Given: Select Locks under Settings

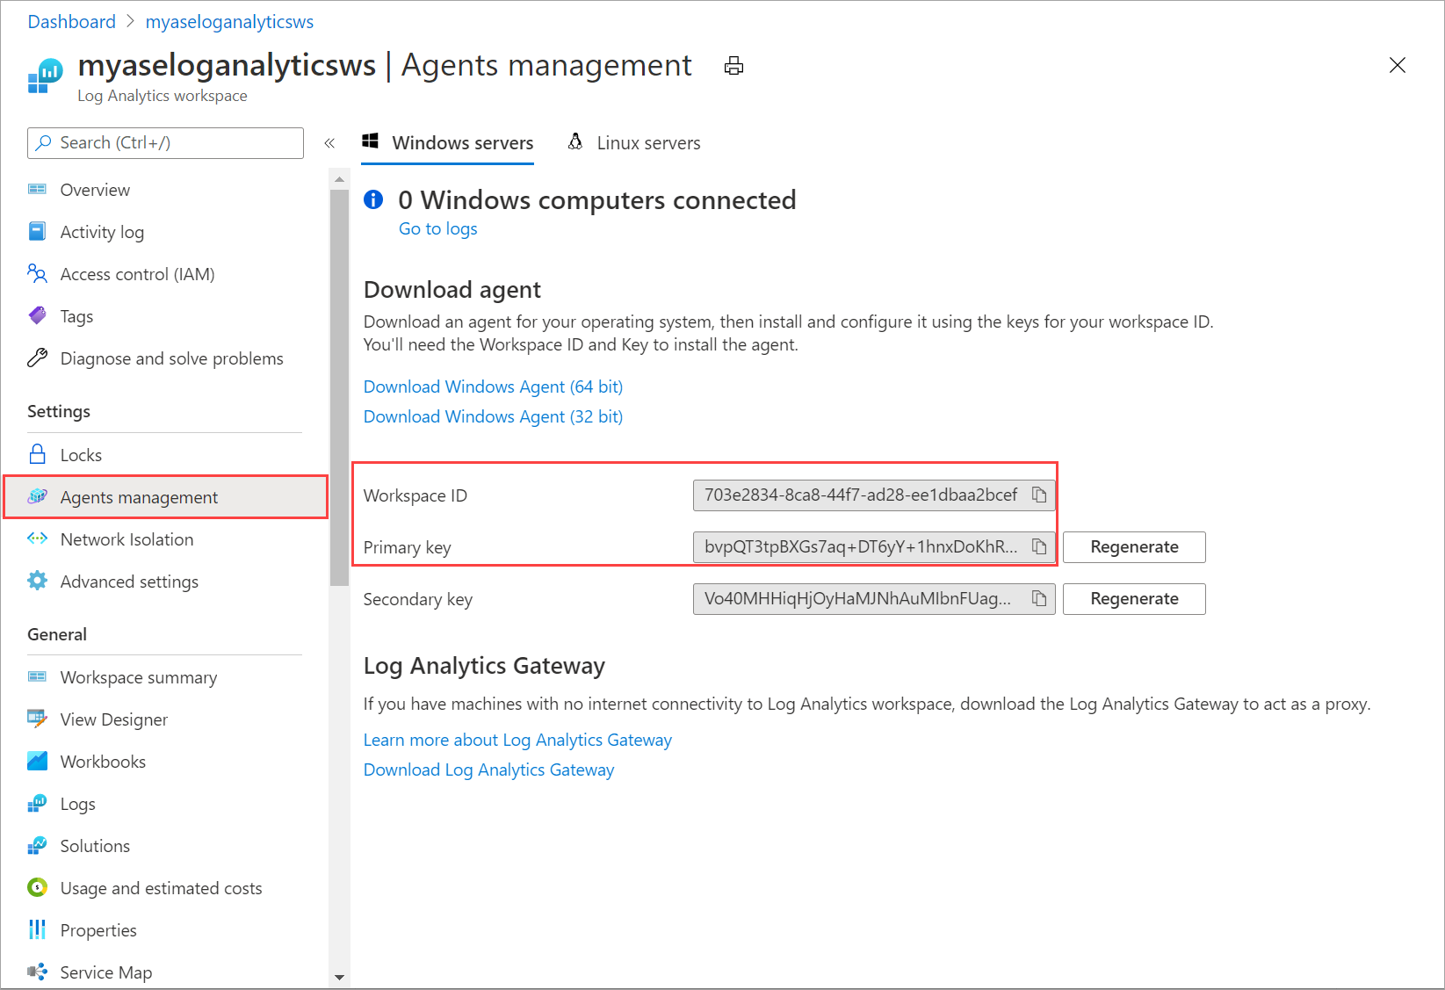Looking at the screenshot, I should pos(81,454).
